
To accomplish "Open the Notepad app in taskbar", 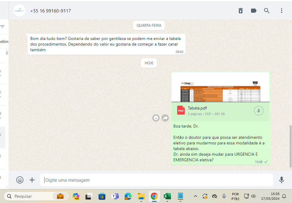I will coord(180,196).
